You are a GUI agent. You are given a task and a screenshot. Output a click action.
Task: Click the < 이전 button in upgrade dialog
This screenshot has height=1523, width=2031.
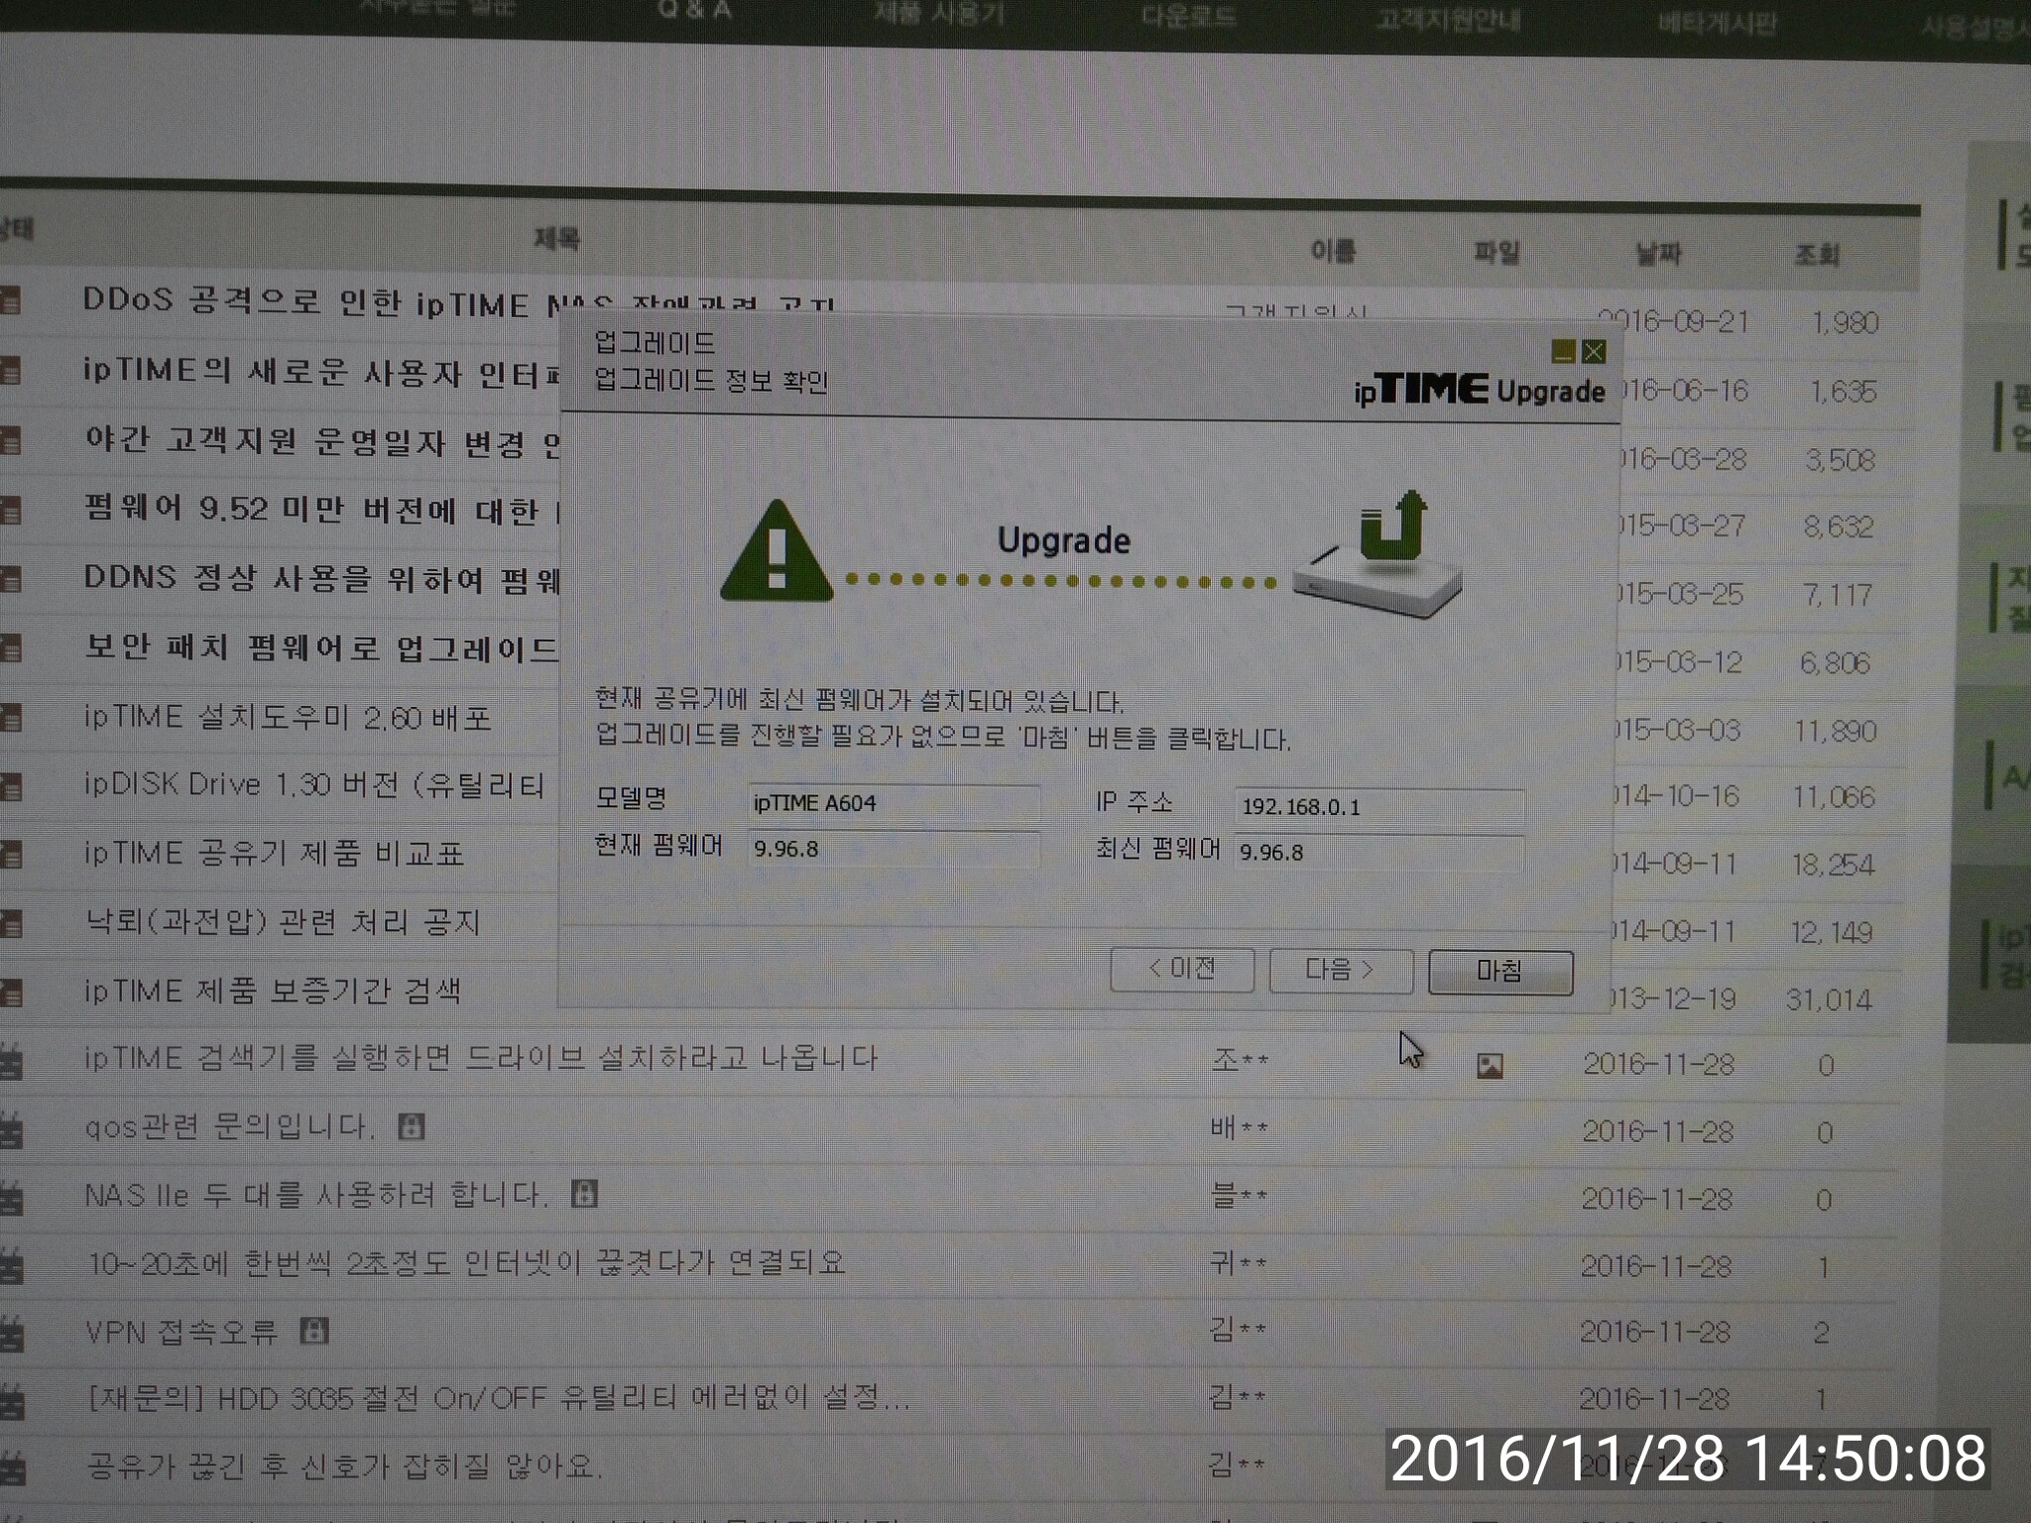pyautogui.click(x=1182, y=968)
